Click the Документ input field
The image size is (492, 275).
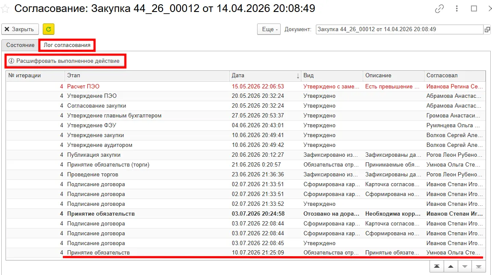[x=400, y=29]
